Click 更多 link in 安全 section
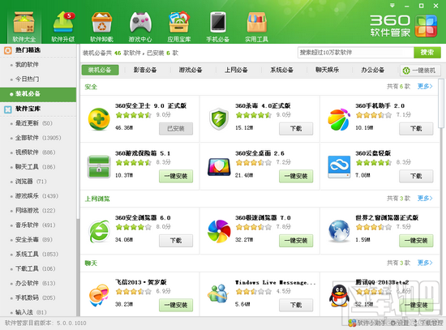Screen dimensions: 446x330 click(425, 86)
